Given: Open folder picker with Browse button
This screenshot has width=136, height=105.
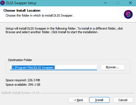Looking at the screenshot, I should (113, 67).
